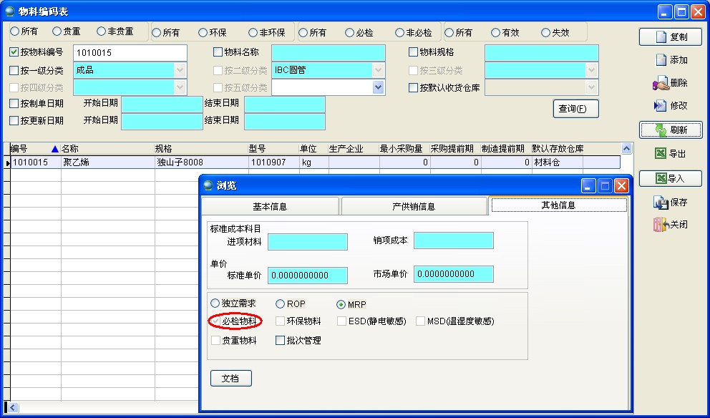Save changes with the 保存 icon
Viewport: 710px width, 418px height.
[x=670, y=203]
